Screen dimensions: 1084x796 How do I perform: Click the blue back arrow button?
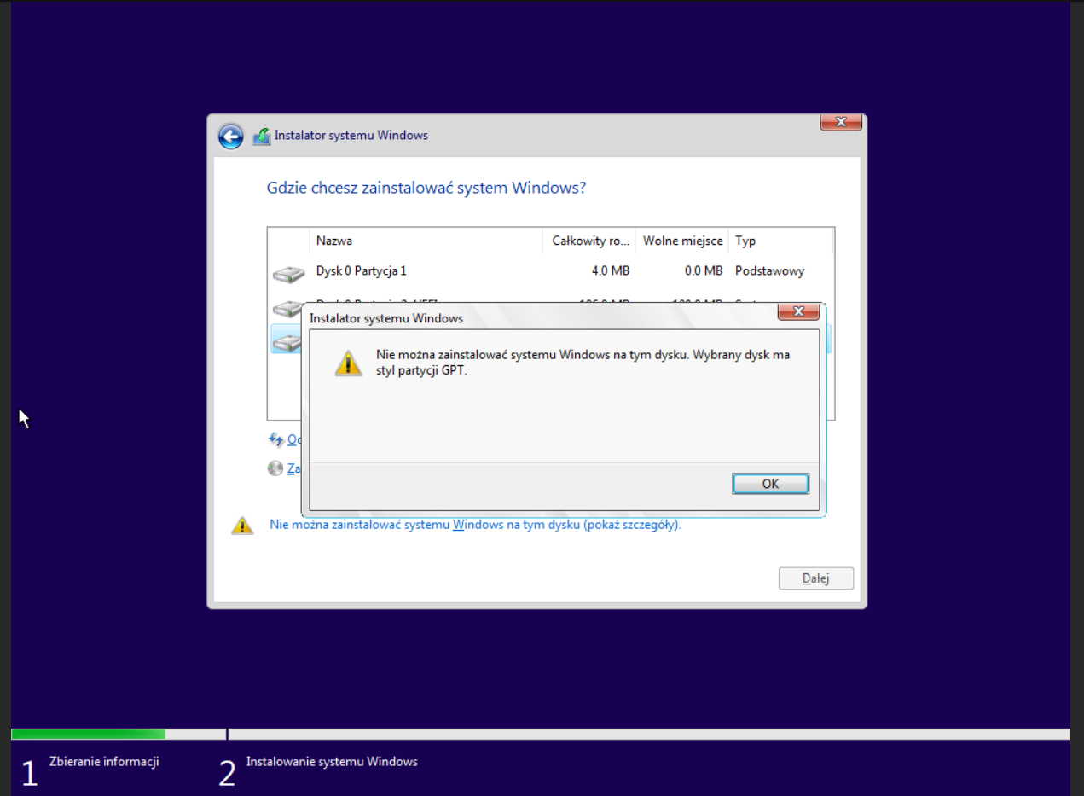coord(230,136)
